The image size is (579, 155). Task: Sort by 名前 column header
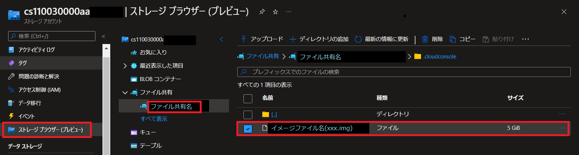(x=267, y=98)
